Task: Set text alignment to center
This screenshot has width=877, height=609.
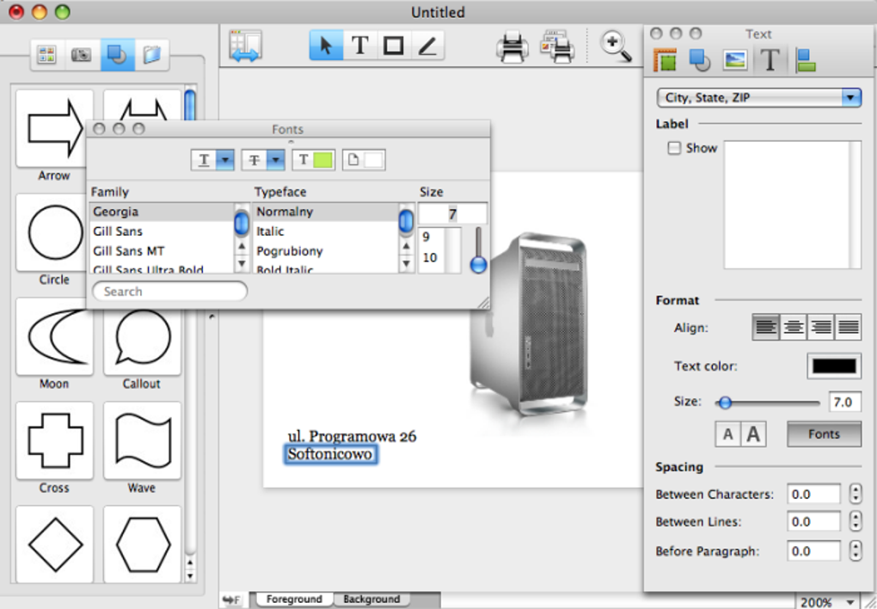Action: point(794,327)
